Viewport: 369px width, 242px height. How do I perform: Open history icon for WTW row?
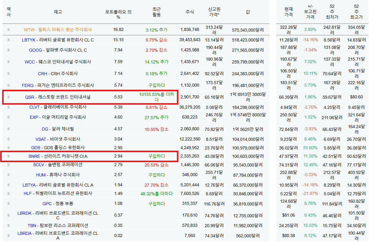pyautogui.click(x=9, y=30)
